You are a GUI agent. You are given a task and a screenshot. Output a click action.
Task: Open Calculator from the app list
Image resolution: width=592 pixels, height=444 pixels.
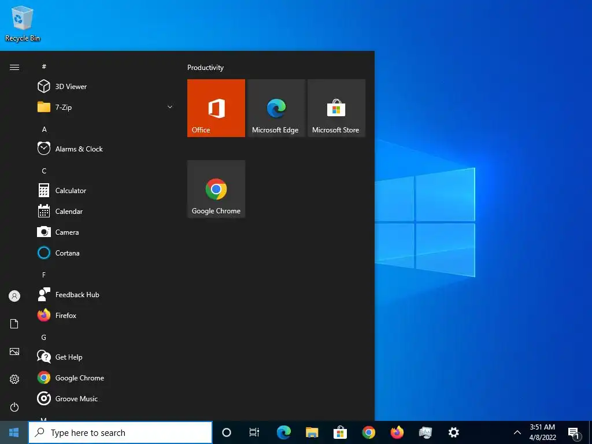point(106,190)
